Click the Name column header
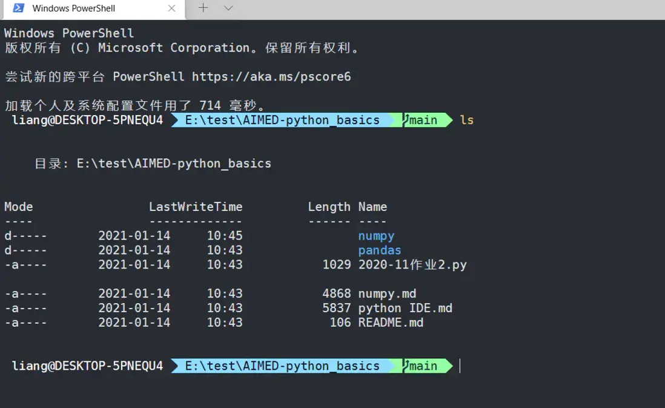 pos(372,207)
